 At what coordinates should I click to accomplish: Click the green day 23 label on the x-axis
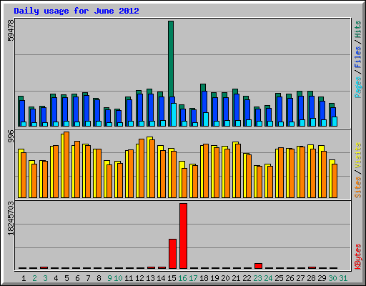click(257, 278)
